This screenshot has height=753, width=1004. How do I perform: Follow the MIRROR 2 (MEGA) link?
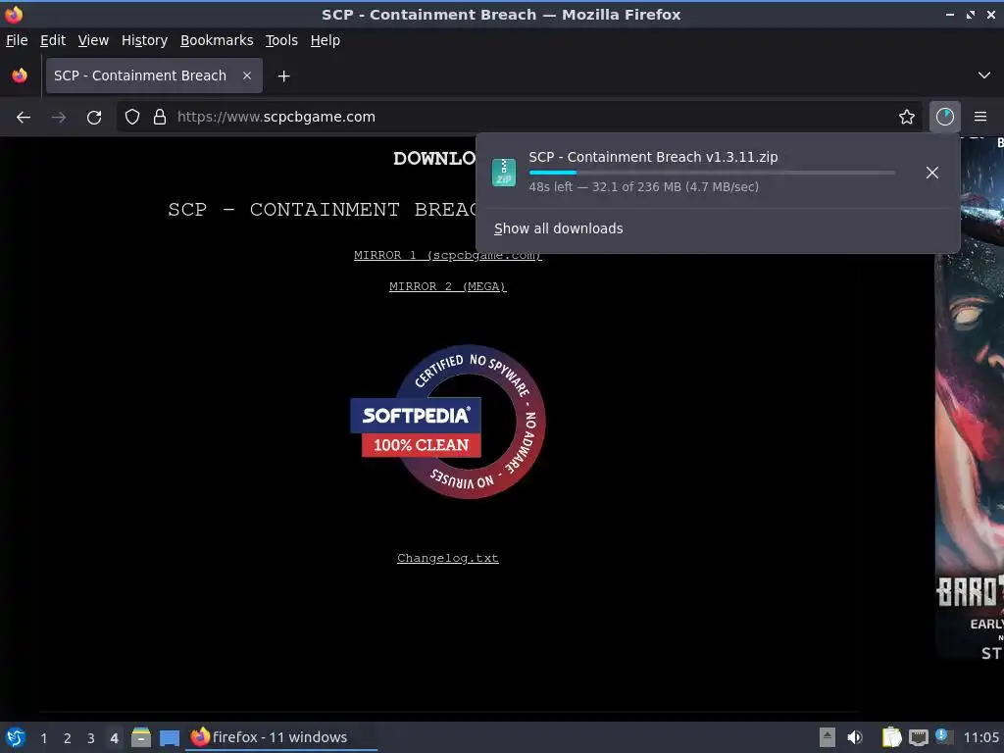[447, 286]
